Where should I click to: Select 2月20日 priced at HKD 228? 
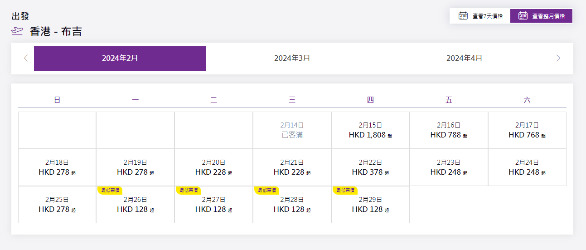213,167
